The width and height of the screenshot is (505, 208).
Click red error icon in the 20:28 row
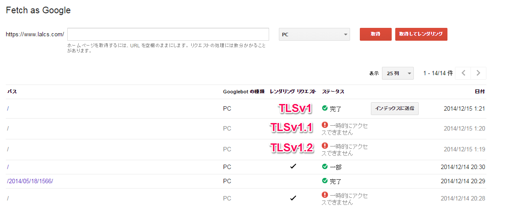(x=325, y=195)
